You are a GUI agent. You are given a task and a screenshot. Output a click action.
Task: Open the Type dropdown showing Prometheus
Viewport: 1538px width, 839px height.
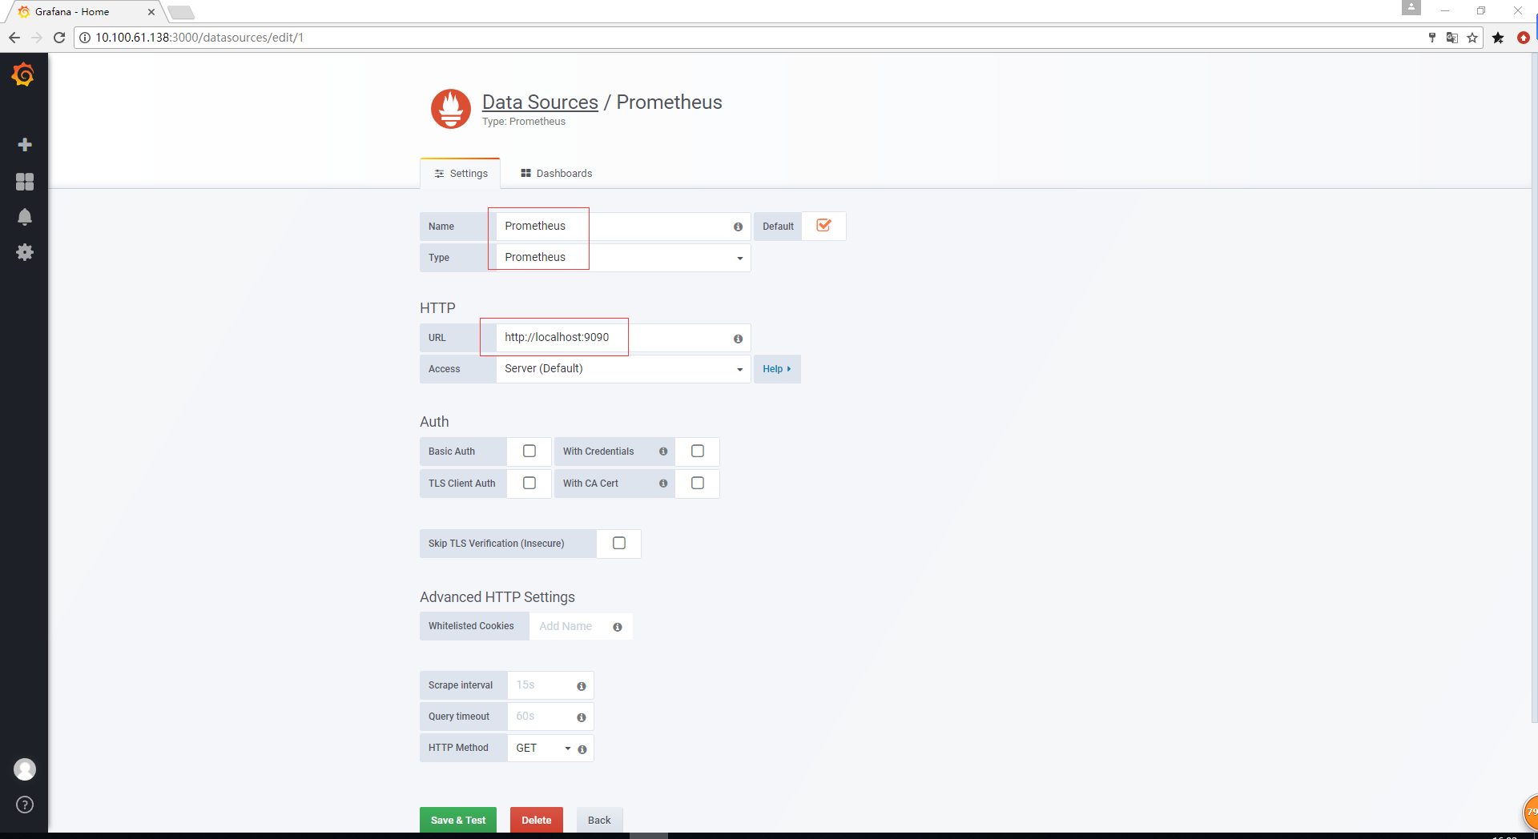623,258
